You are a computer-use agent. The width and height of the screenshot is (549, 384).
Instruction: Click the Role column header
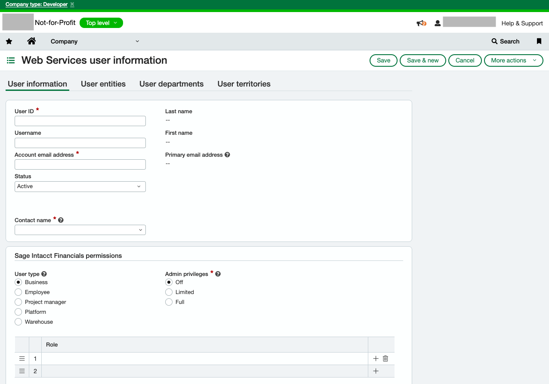pyautogui.click(x=205, y=345)
